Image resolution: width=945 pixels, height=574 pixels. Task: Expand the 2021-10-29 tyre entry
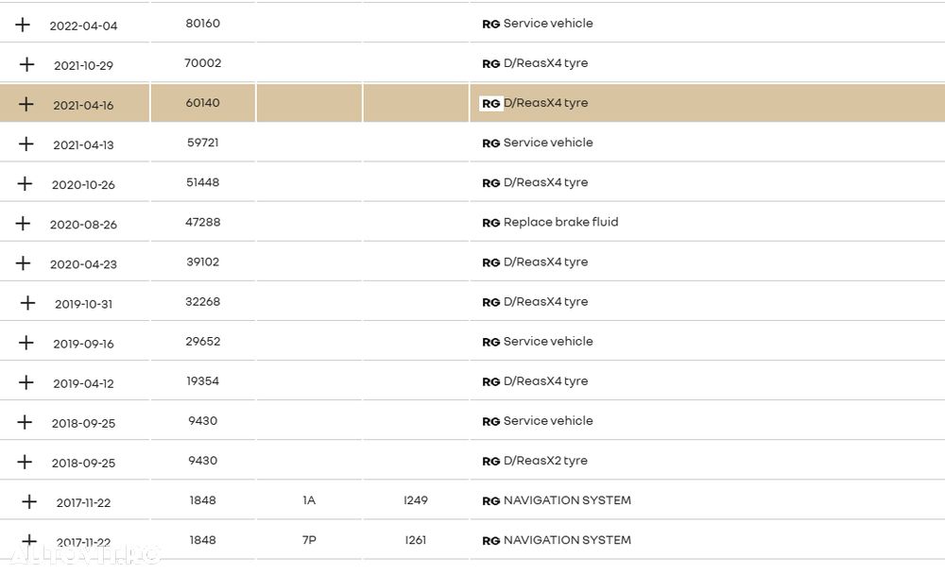tap(26, 64)
